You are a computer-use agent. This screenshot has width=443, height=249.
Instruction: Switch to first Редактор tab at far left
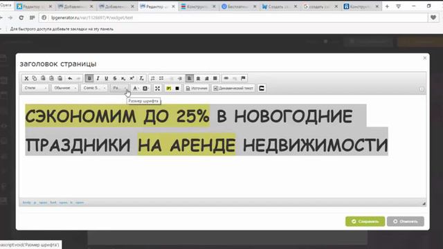click(x=34, y=6)
